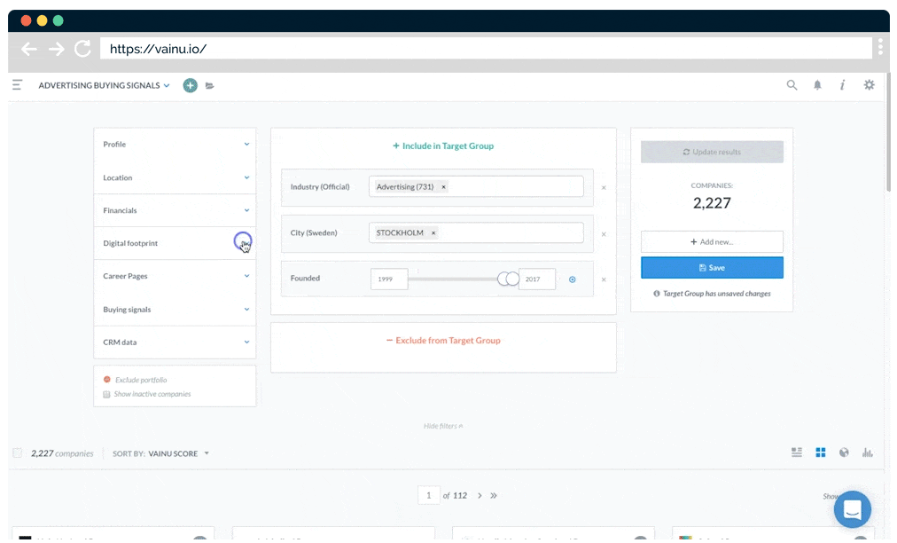Click the info icon in header

[842, 85]
